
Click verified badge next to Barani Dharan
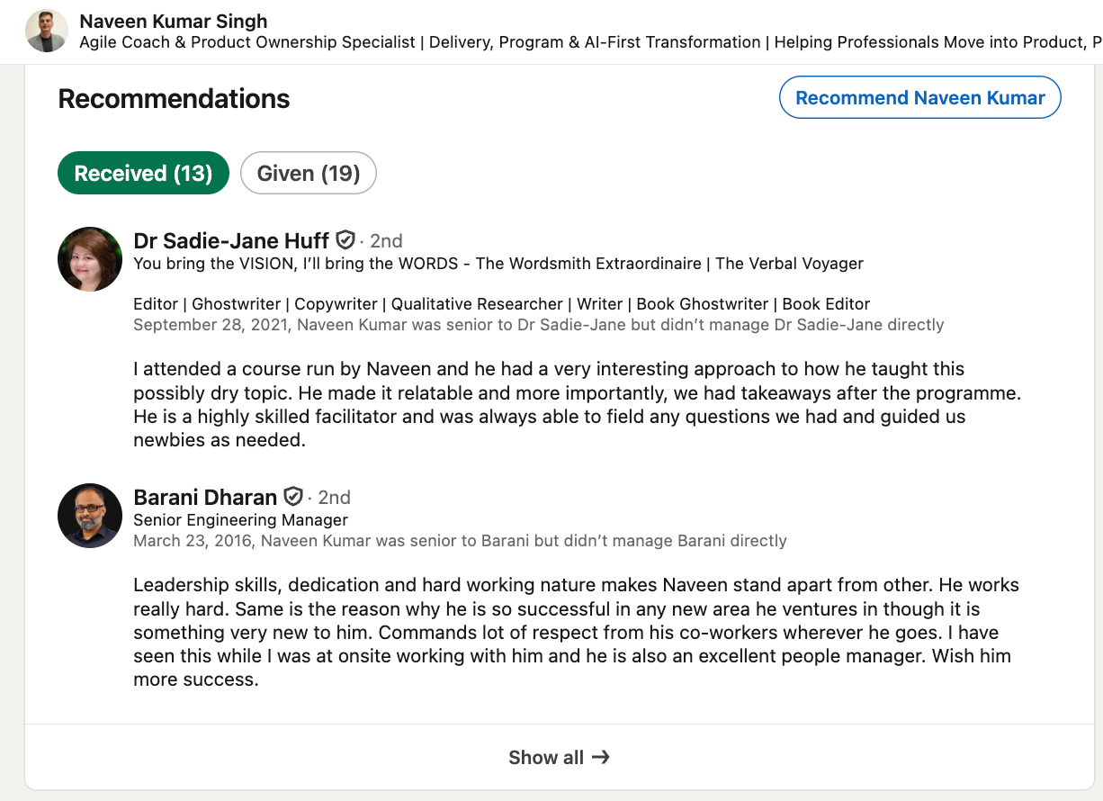point(293,497)
